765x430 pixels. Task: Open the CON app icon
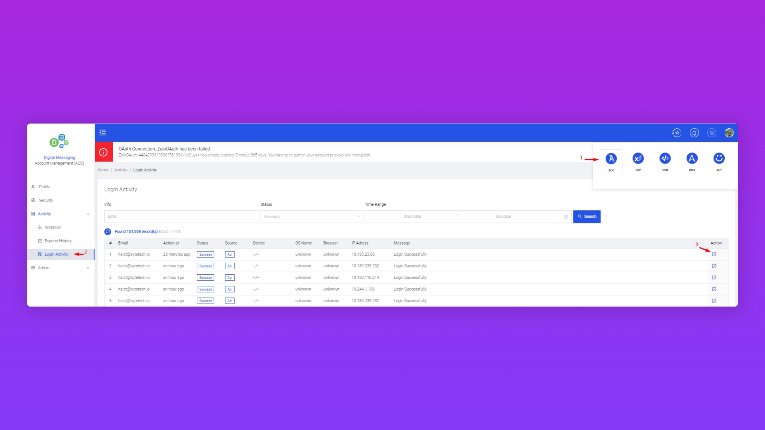pos(665,159)
